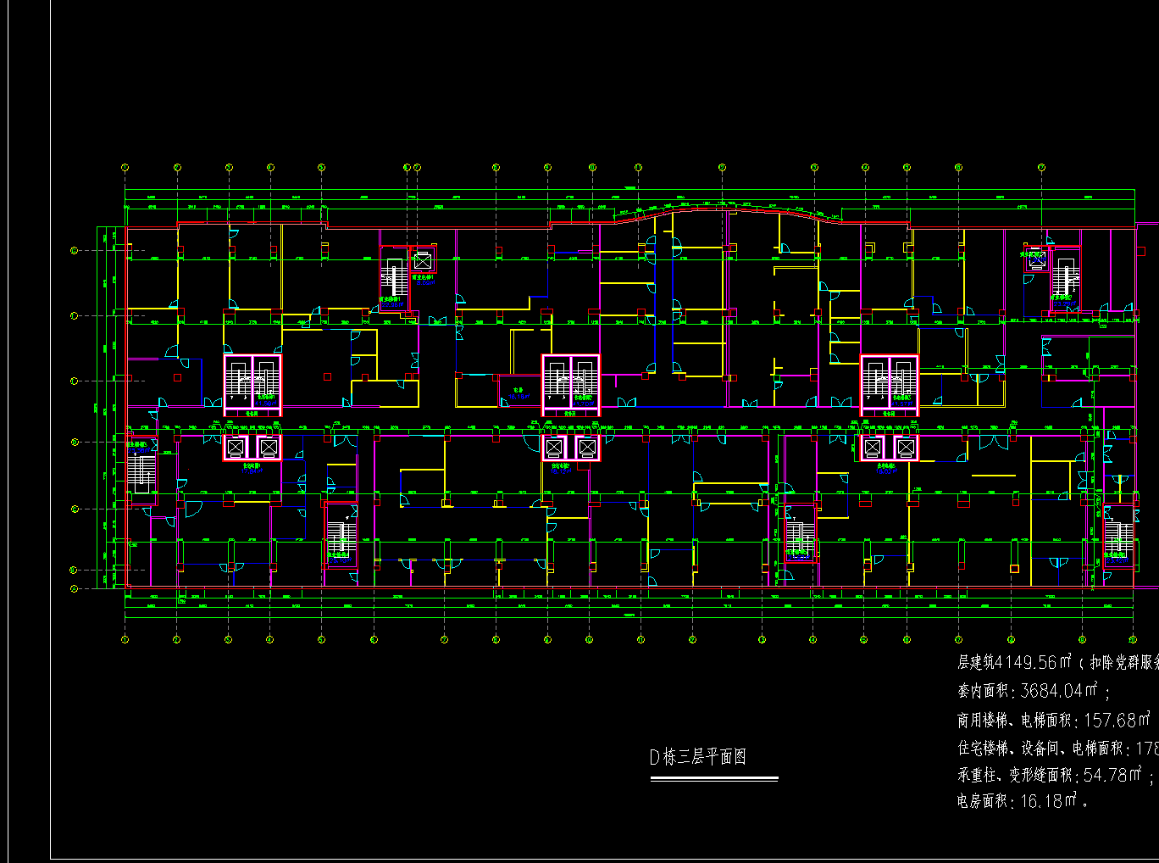The width and height of the screenshot is (1159, 863).
Task: Click the middle double staircase block
Action: click(570, 381)
